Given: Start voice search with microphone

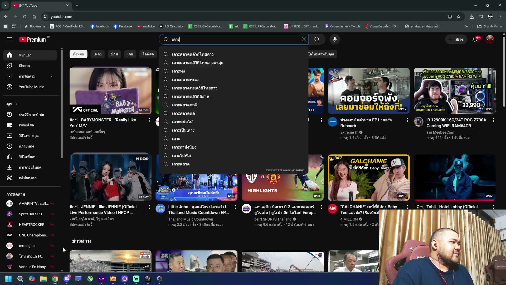Looking at the screenshot, I should point(335,39).
